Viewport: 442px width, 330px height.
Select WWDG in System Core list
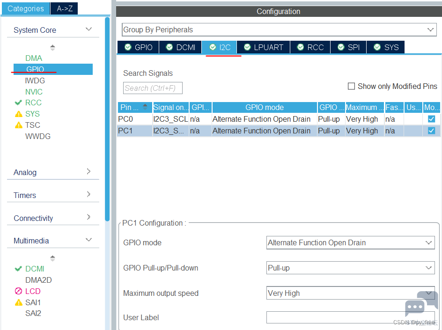pyautogui.click(x=38, y=136)
